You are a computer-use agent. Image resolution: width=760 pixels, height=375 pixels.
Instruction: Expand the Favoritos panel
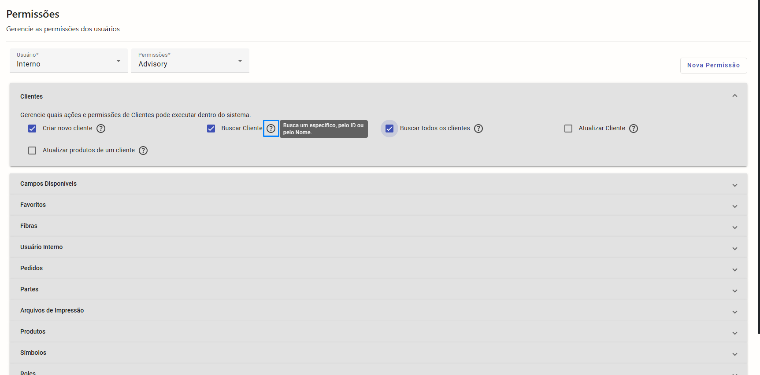tap(734, 206)
